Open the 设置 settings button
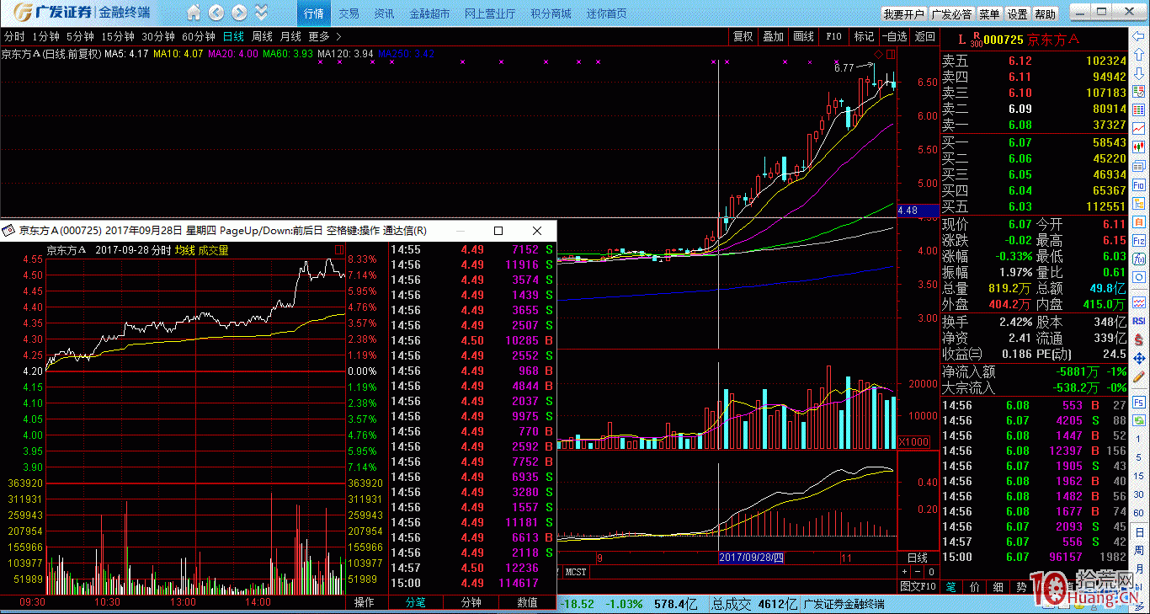This screenshot has width=1150, height=614. point(1017,14)
